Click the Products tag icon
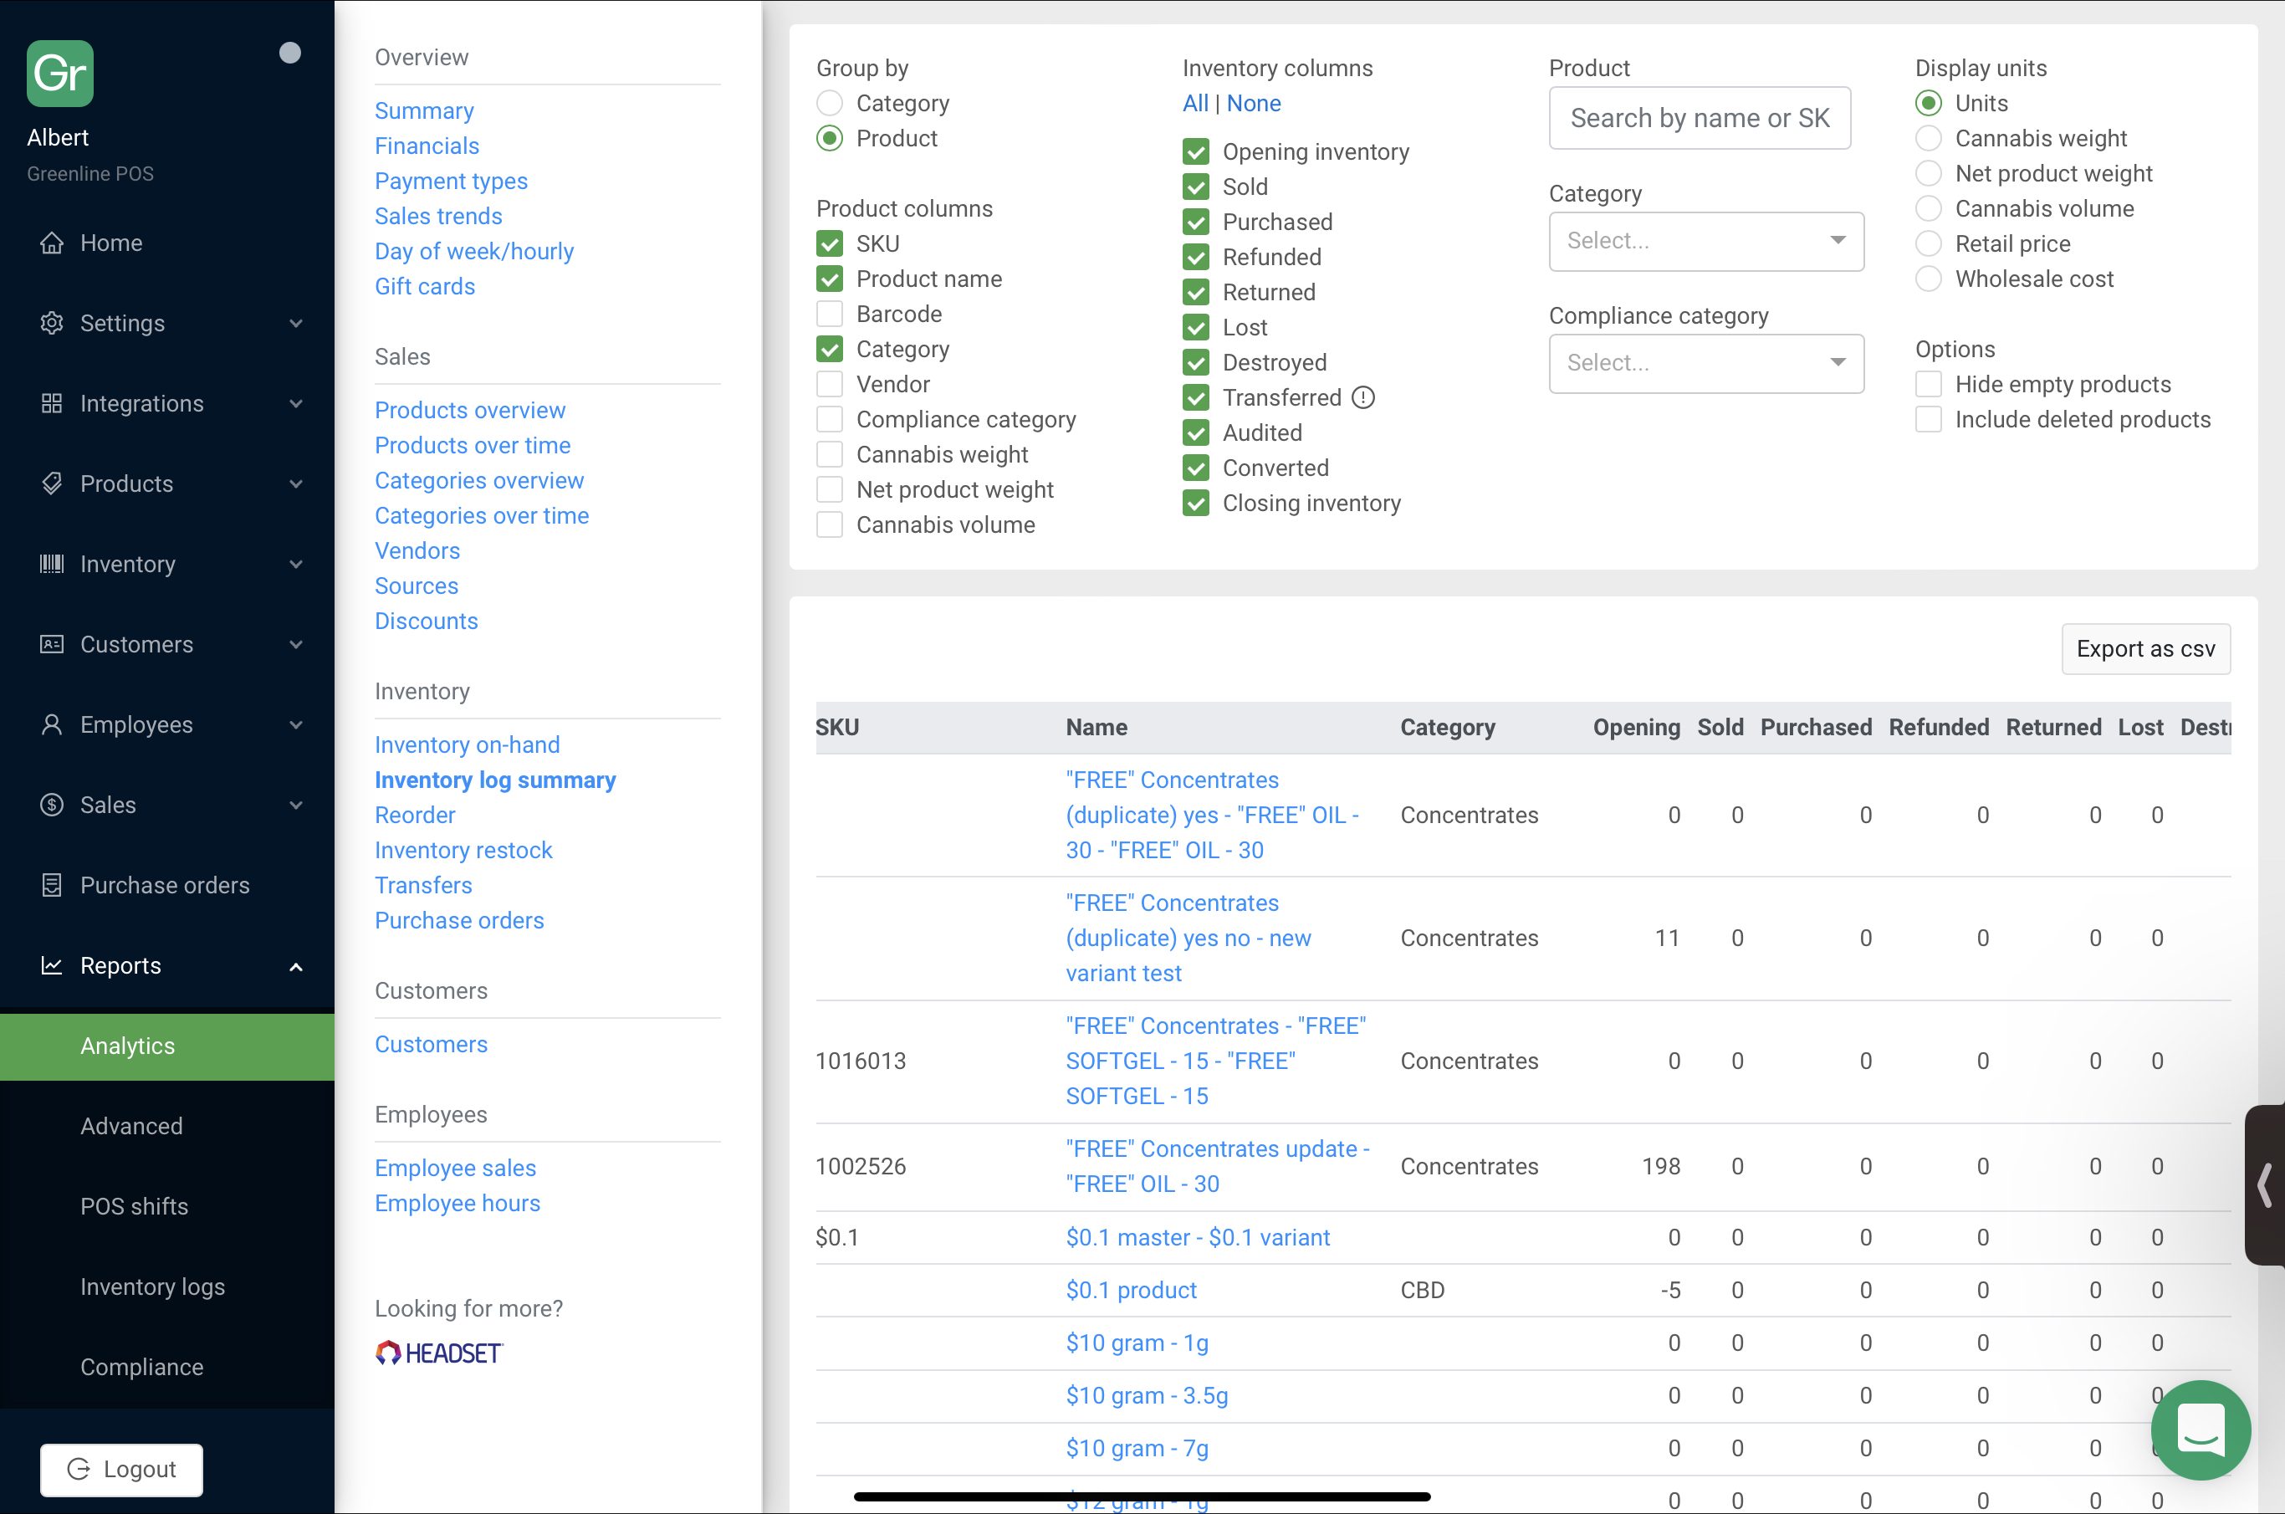The height and width of the screenshot is (1514, 2285). tap(52, 483)
